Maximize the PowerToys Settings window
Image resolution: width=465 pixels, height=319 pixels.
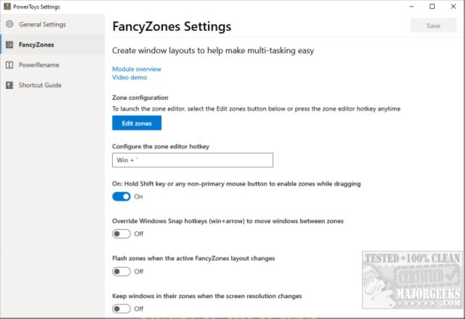432,6
